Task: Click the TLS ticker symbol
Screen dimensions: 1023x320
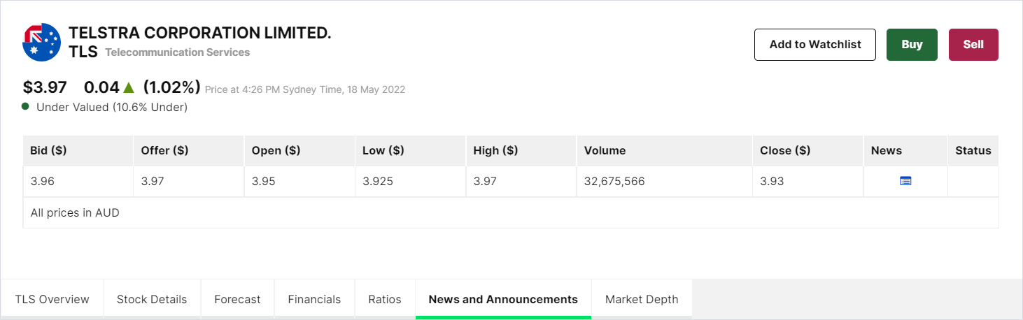Action: pos(83,52)
